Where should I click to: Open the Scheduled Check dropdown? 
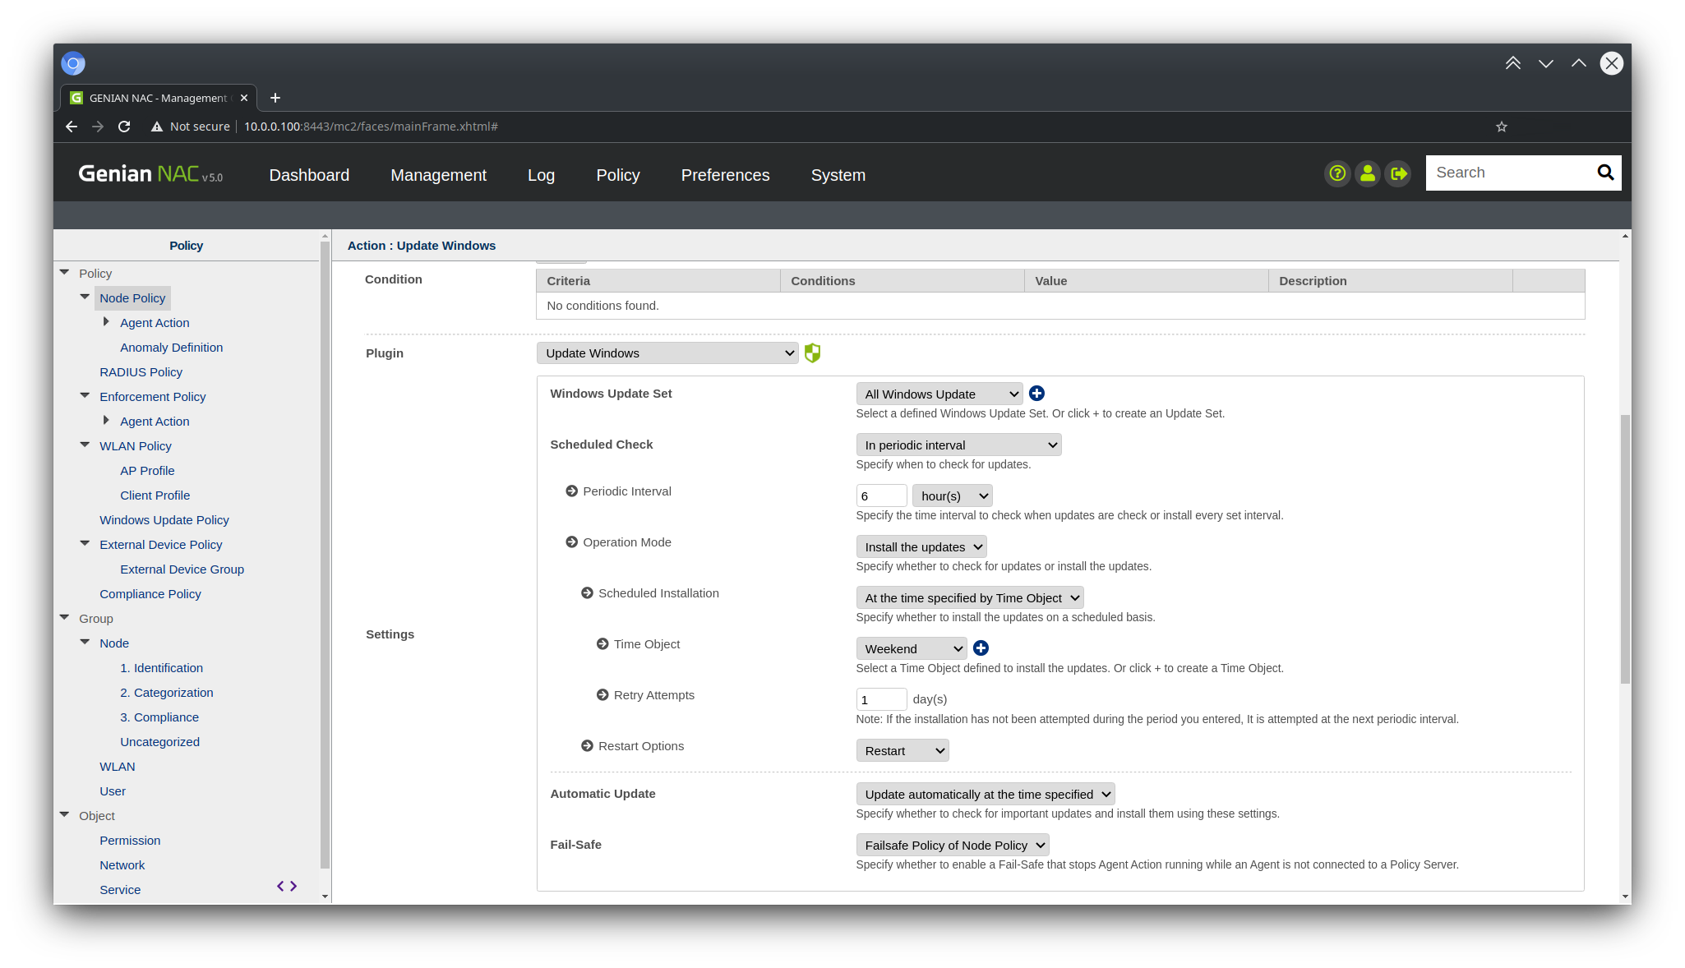pos(958,445)
